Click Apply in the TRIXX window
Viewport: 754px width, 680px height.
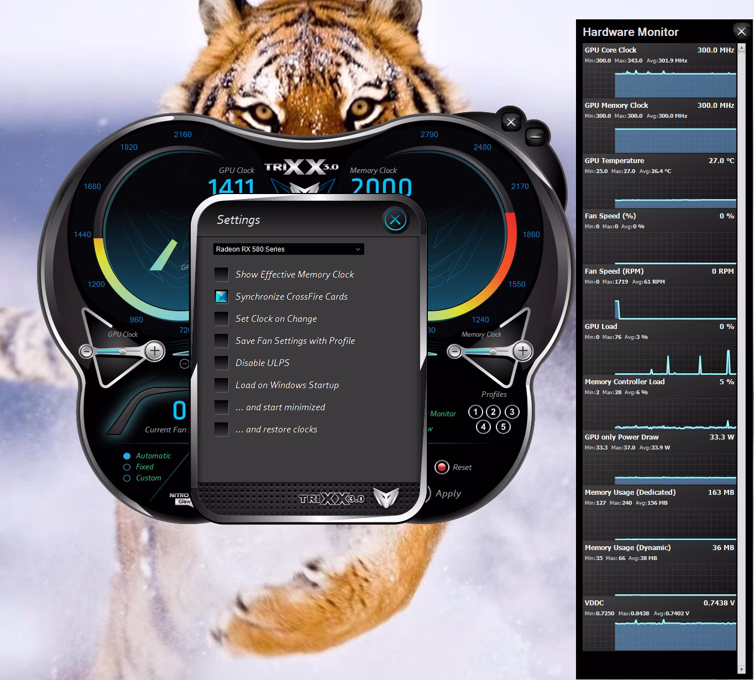(x=448, y=494)
